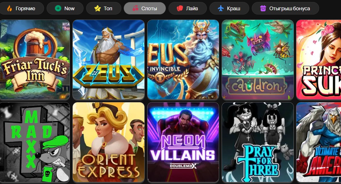The width and height of the screenshot is (341, 184).
Task: Open the Zeus the Invincible game
Action: click(x=183, y=59)
